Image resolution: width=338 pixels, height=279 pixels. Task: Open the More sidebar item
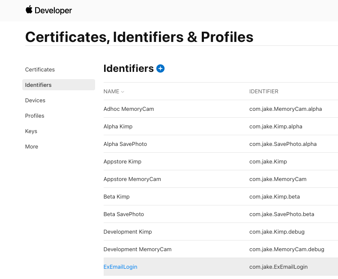pyautogui.click(x=32, y=146)
